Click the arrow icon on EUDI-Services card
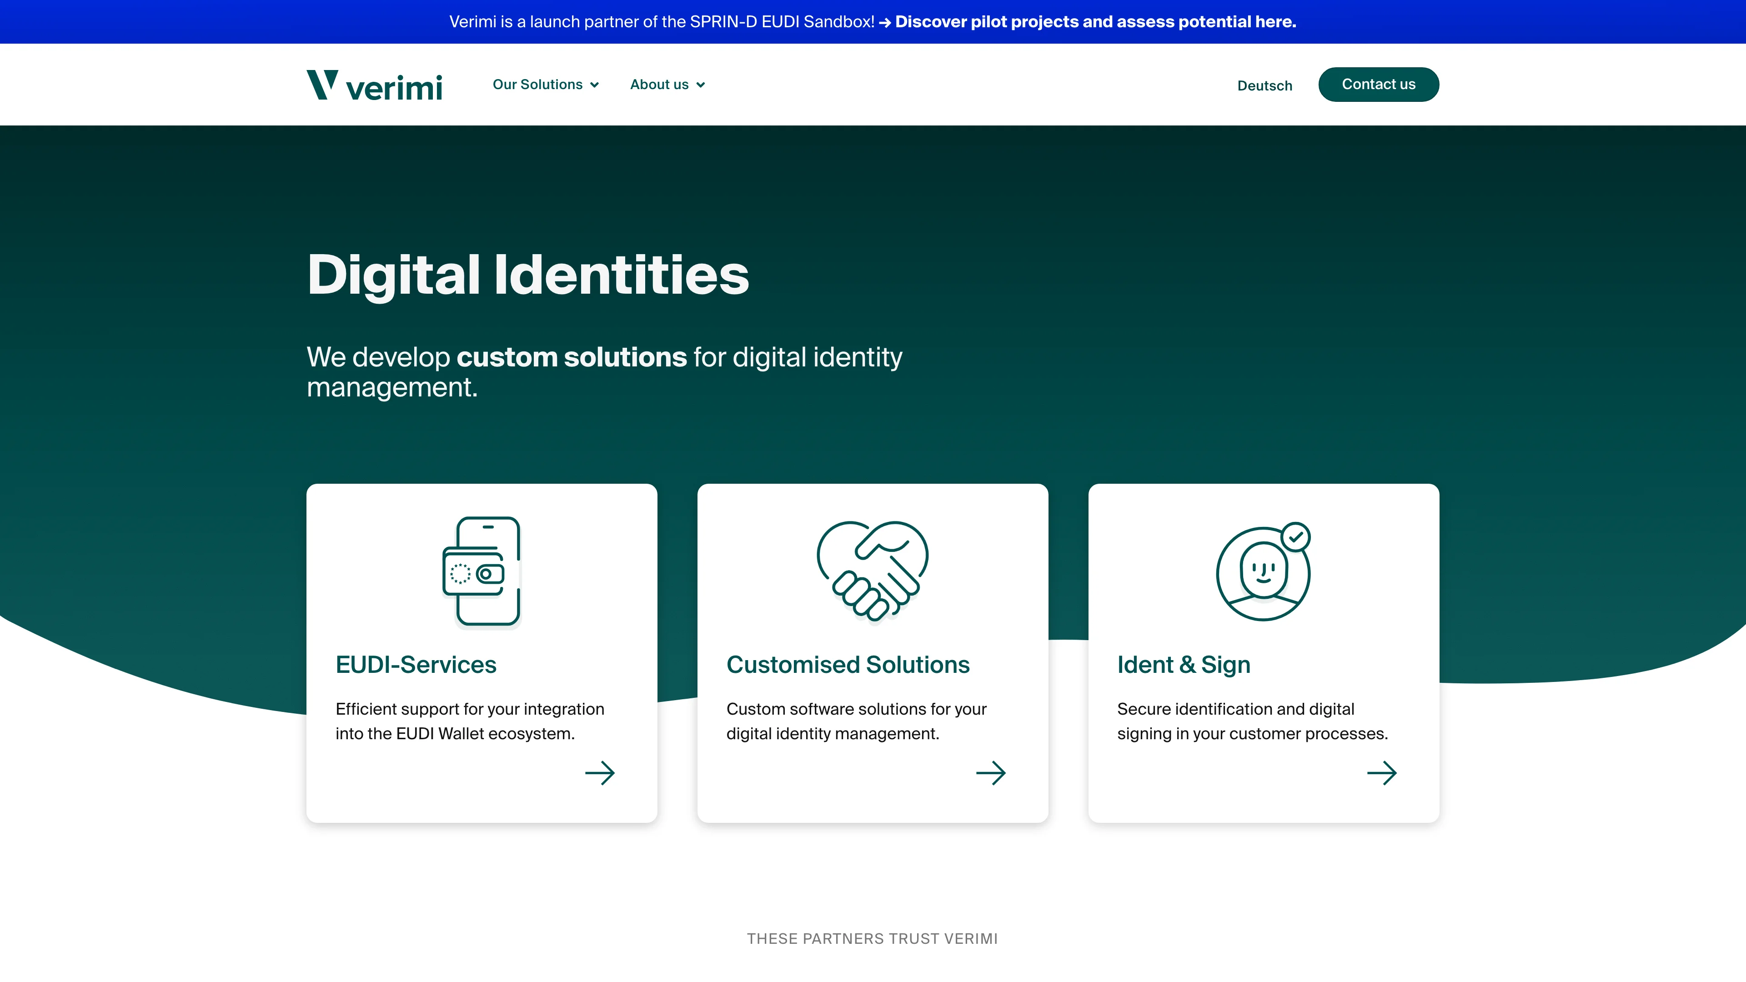The width and height of the screenshot is (1746, 982). pos(600,772)
